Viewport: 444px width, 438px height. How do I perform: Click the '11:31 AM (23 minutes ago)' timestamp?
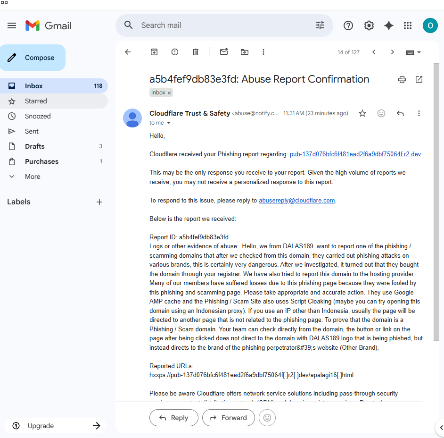315,113
